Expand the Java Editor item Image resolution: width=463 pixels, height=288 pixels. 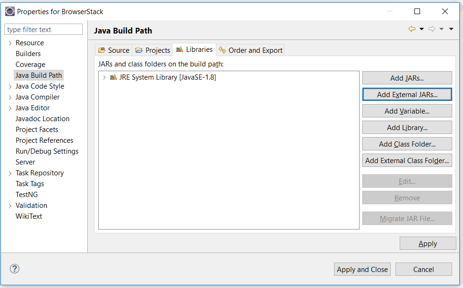coord(10,108)
